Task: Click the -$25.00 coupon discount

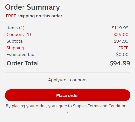Action: [x=120, y=34]
